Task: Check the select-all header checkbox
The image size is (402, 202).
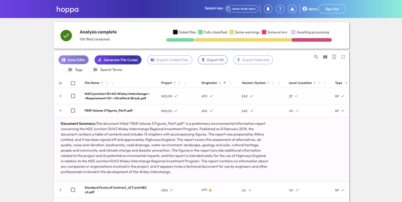Action: click(73, 83)
